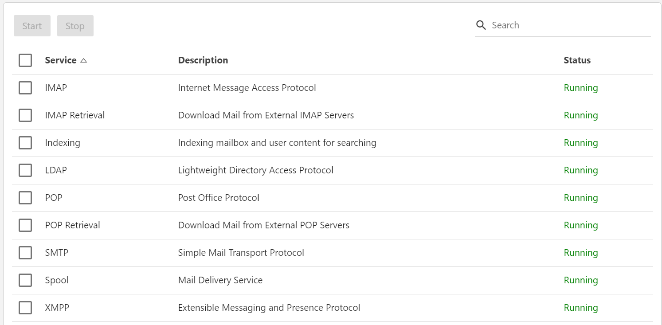The image size is (662, 325).
Task: Click the magnifying glass search icon
Action: point(481,25)
